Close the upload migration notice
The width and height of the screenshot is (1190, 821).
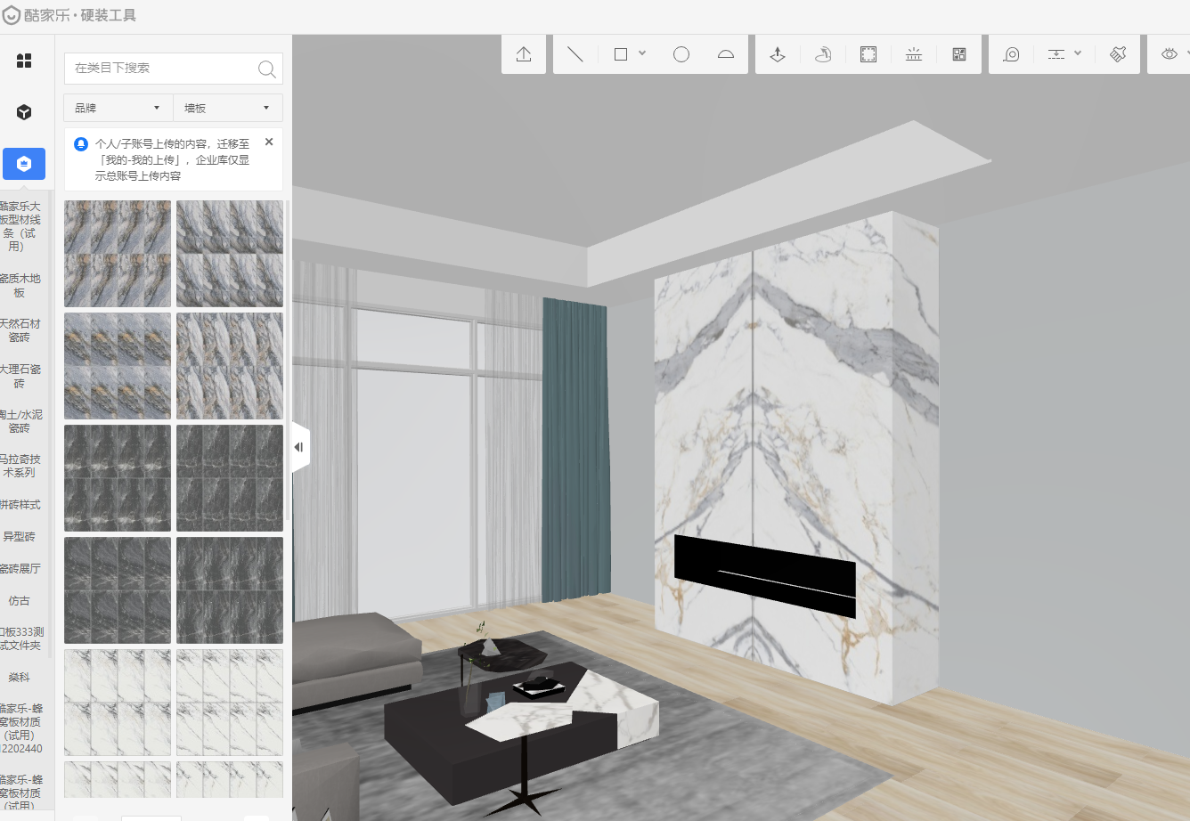[x=269, y=142]
